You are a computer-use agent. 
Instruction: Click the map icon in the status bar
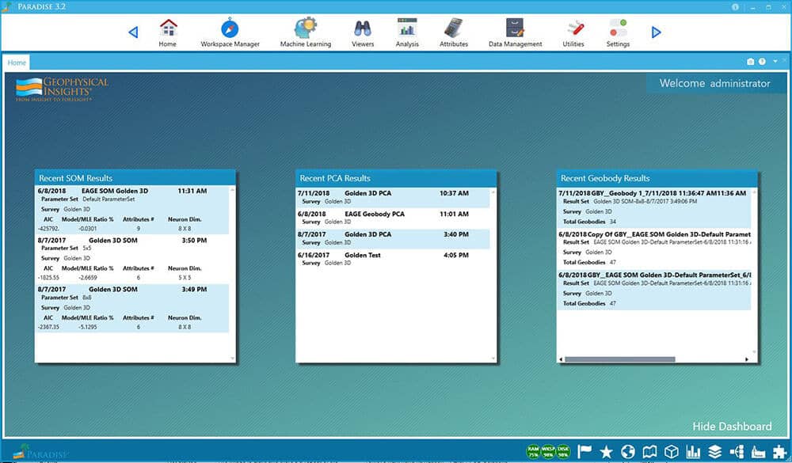tap(649, 451)
